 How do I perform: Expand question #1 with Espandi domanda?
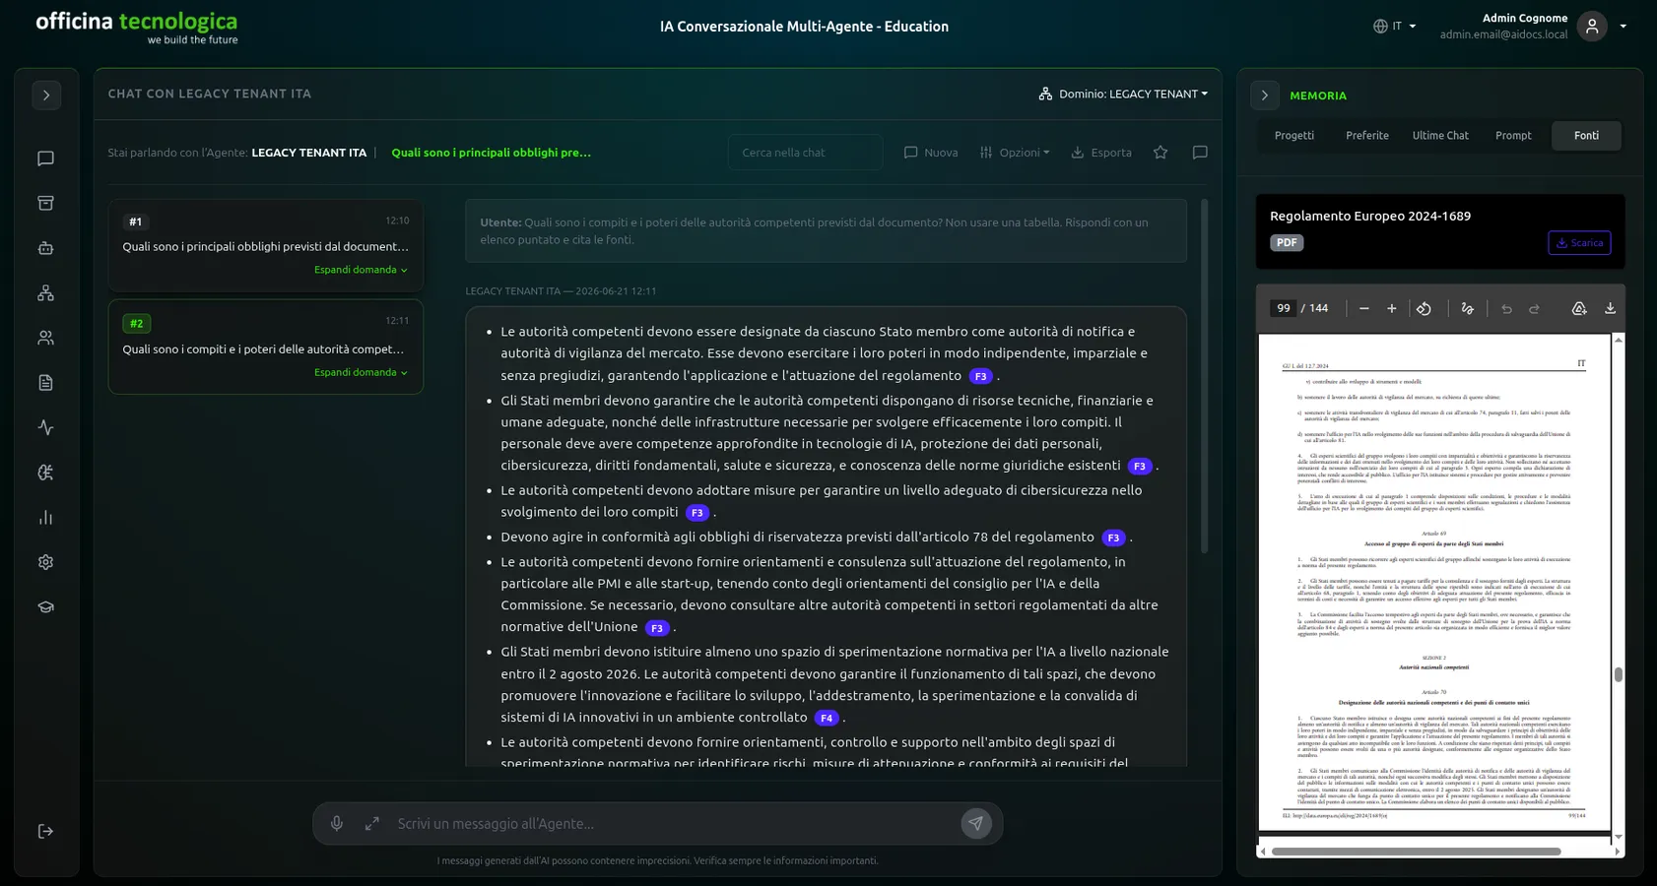(361, 270)
